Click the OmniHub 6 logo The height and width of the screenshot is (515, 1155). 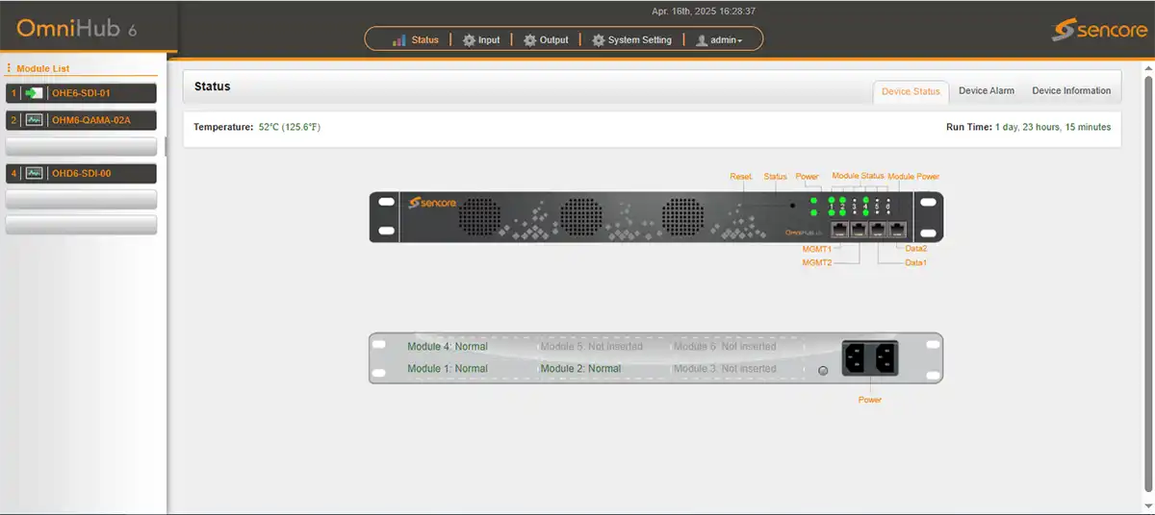(77, 29)
